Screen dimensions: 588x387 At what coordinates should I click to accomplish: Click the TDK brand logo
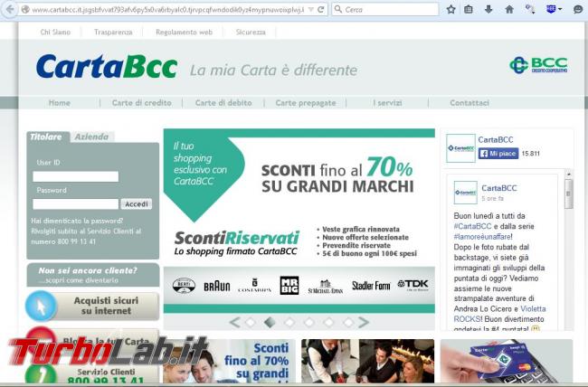[x=413, y=285]
